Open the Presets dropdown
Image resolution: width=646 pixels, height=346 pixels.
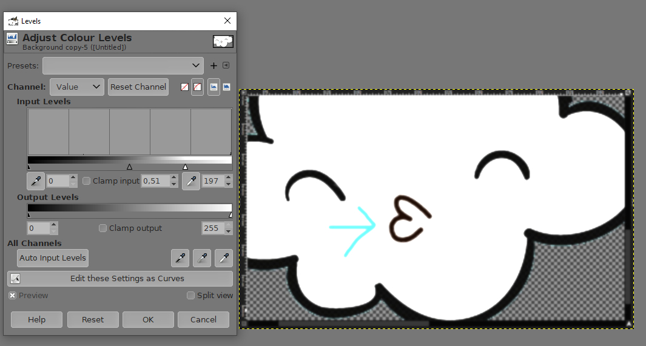click(123, 66)
